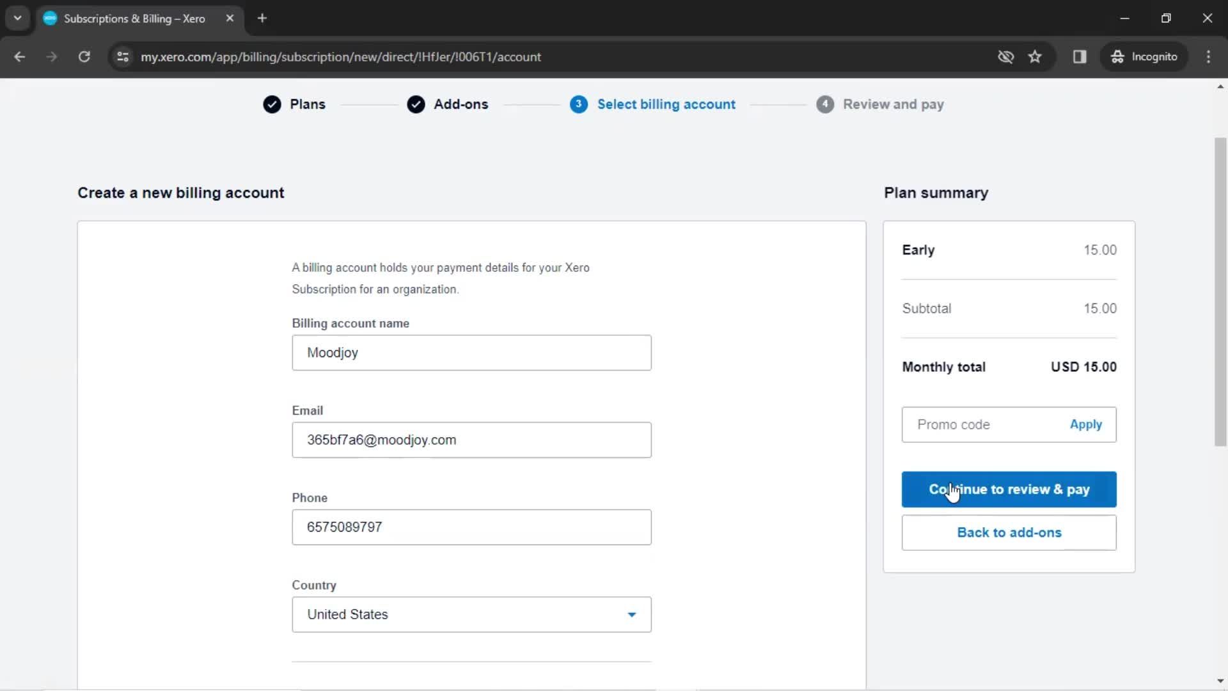Apply the promo code
The height and width of the screenshot is (691, 1228).
coord(1085,424)
